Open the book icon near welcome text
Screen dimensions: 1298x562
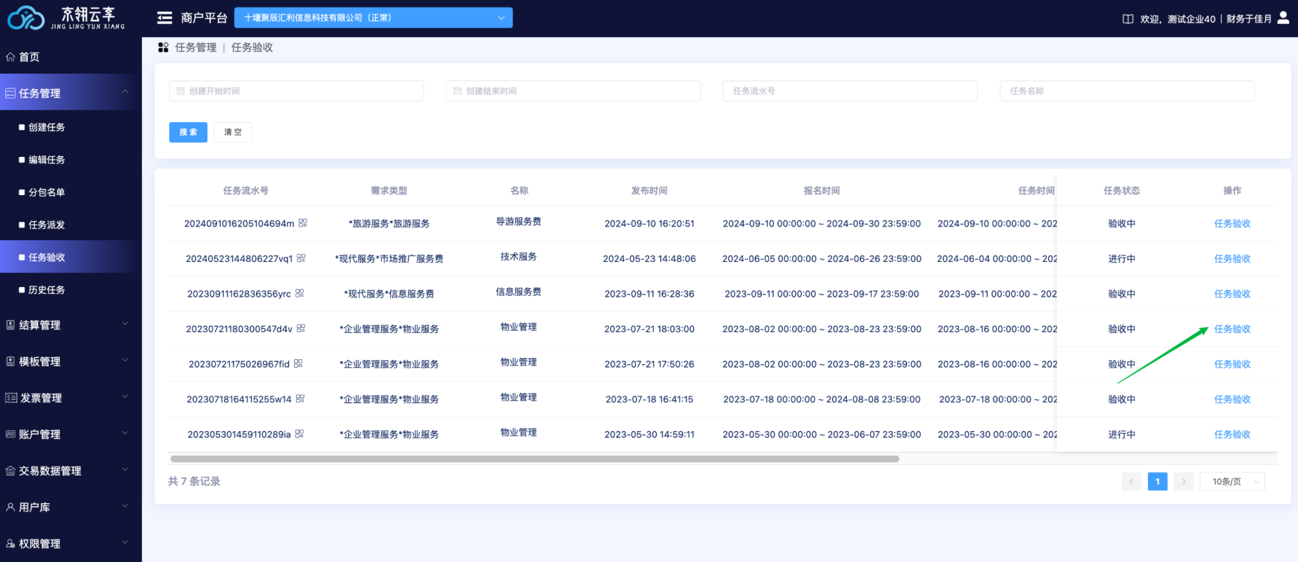1128,19
